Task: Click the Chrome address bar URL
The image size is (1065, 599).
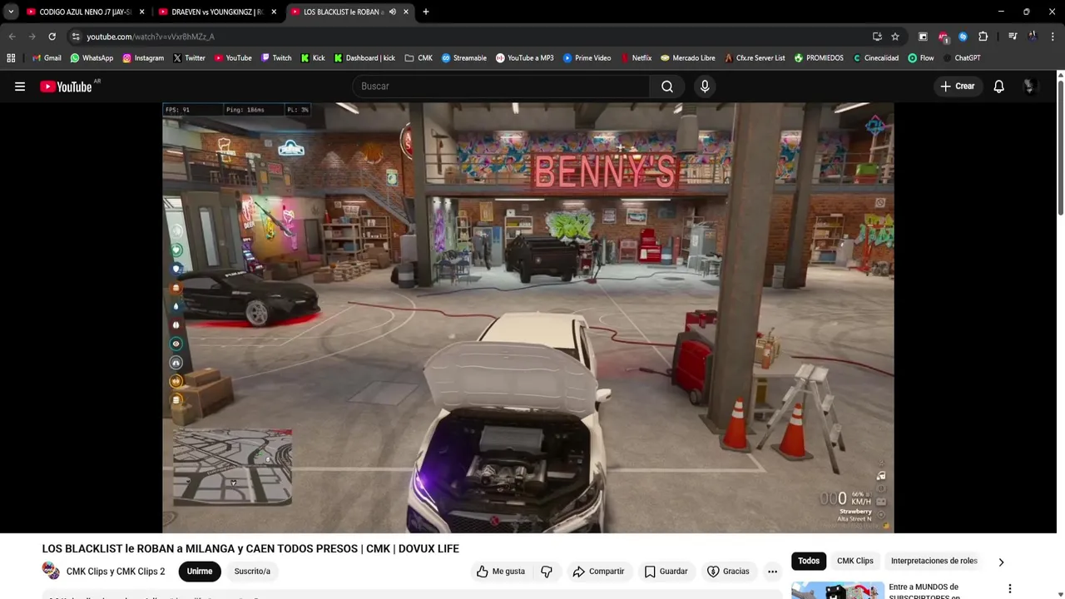Action: [150, 37]
